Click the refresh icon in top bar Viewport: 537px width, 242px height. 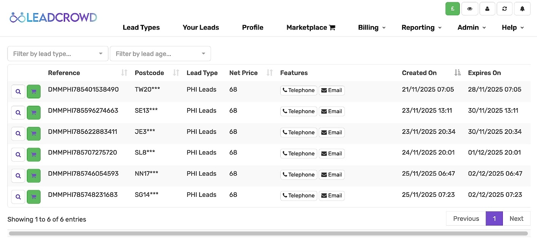505,9
